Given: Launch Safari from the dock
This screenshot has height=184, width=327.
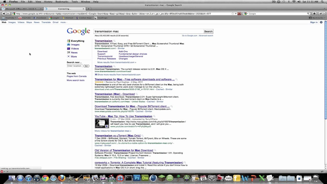Looking at the screenshot, I should pos(53,178).
